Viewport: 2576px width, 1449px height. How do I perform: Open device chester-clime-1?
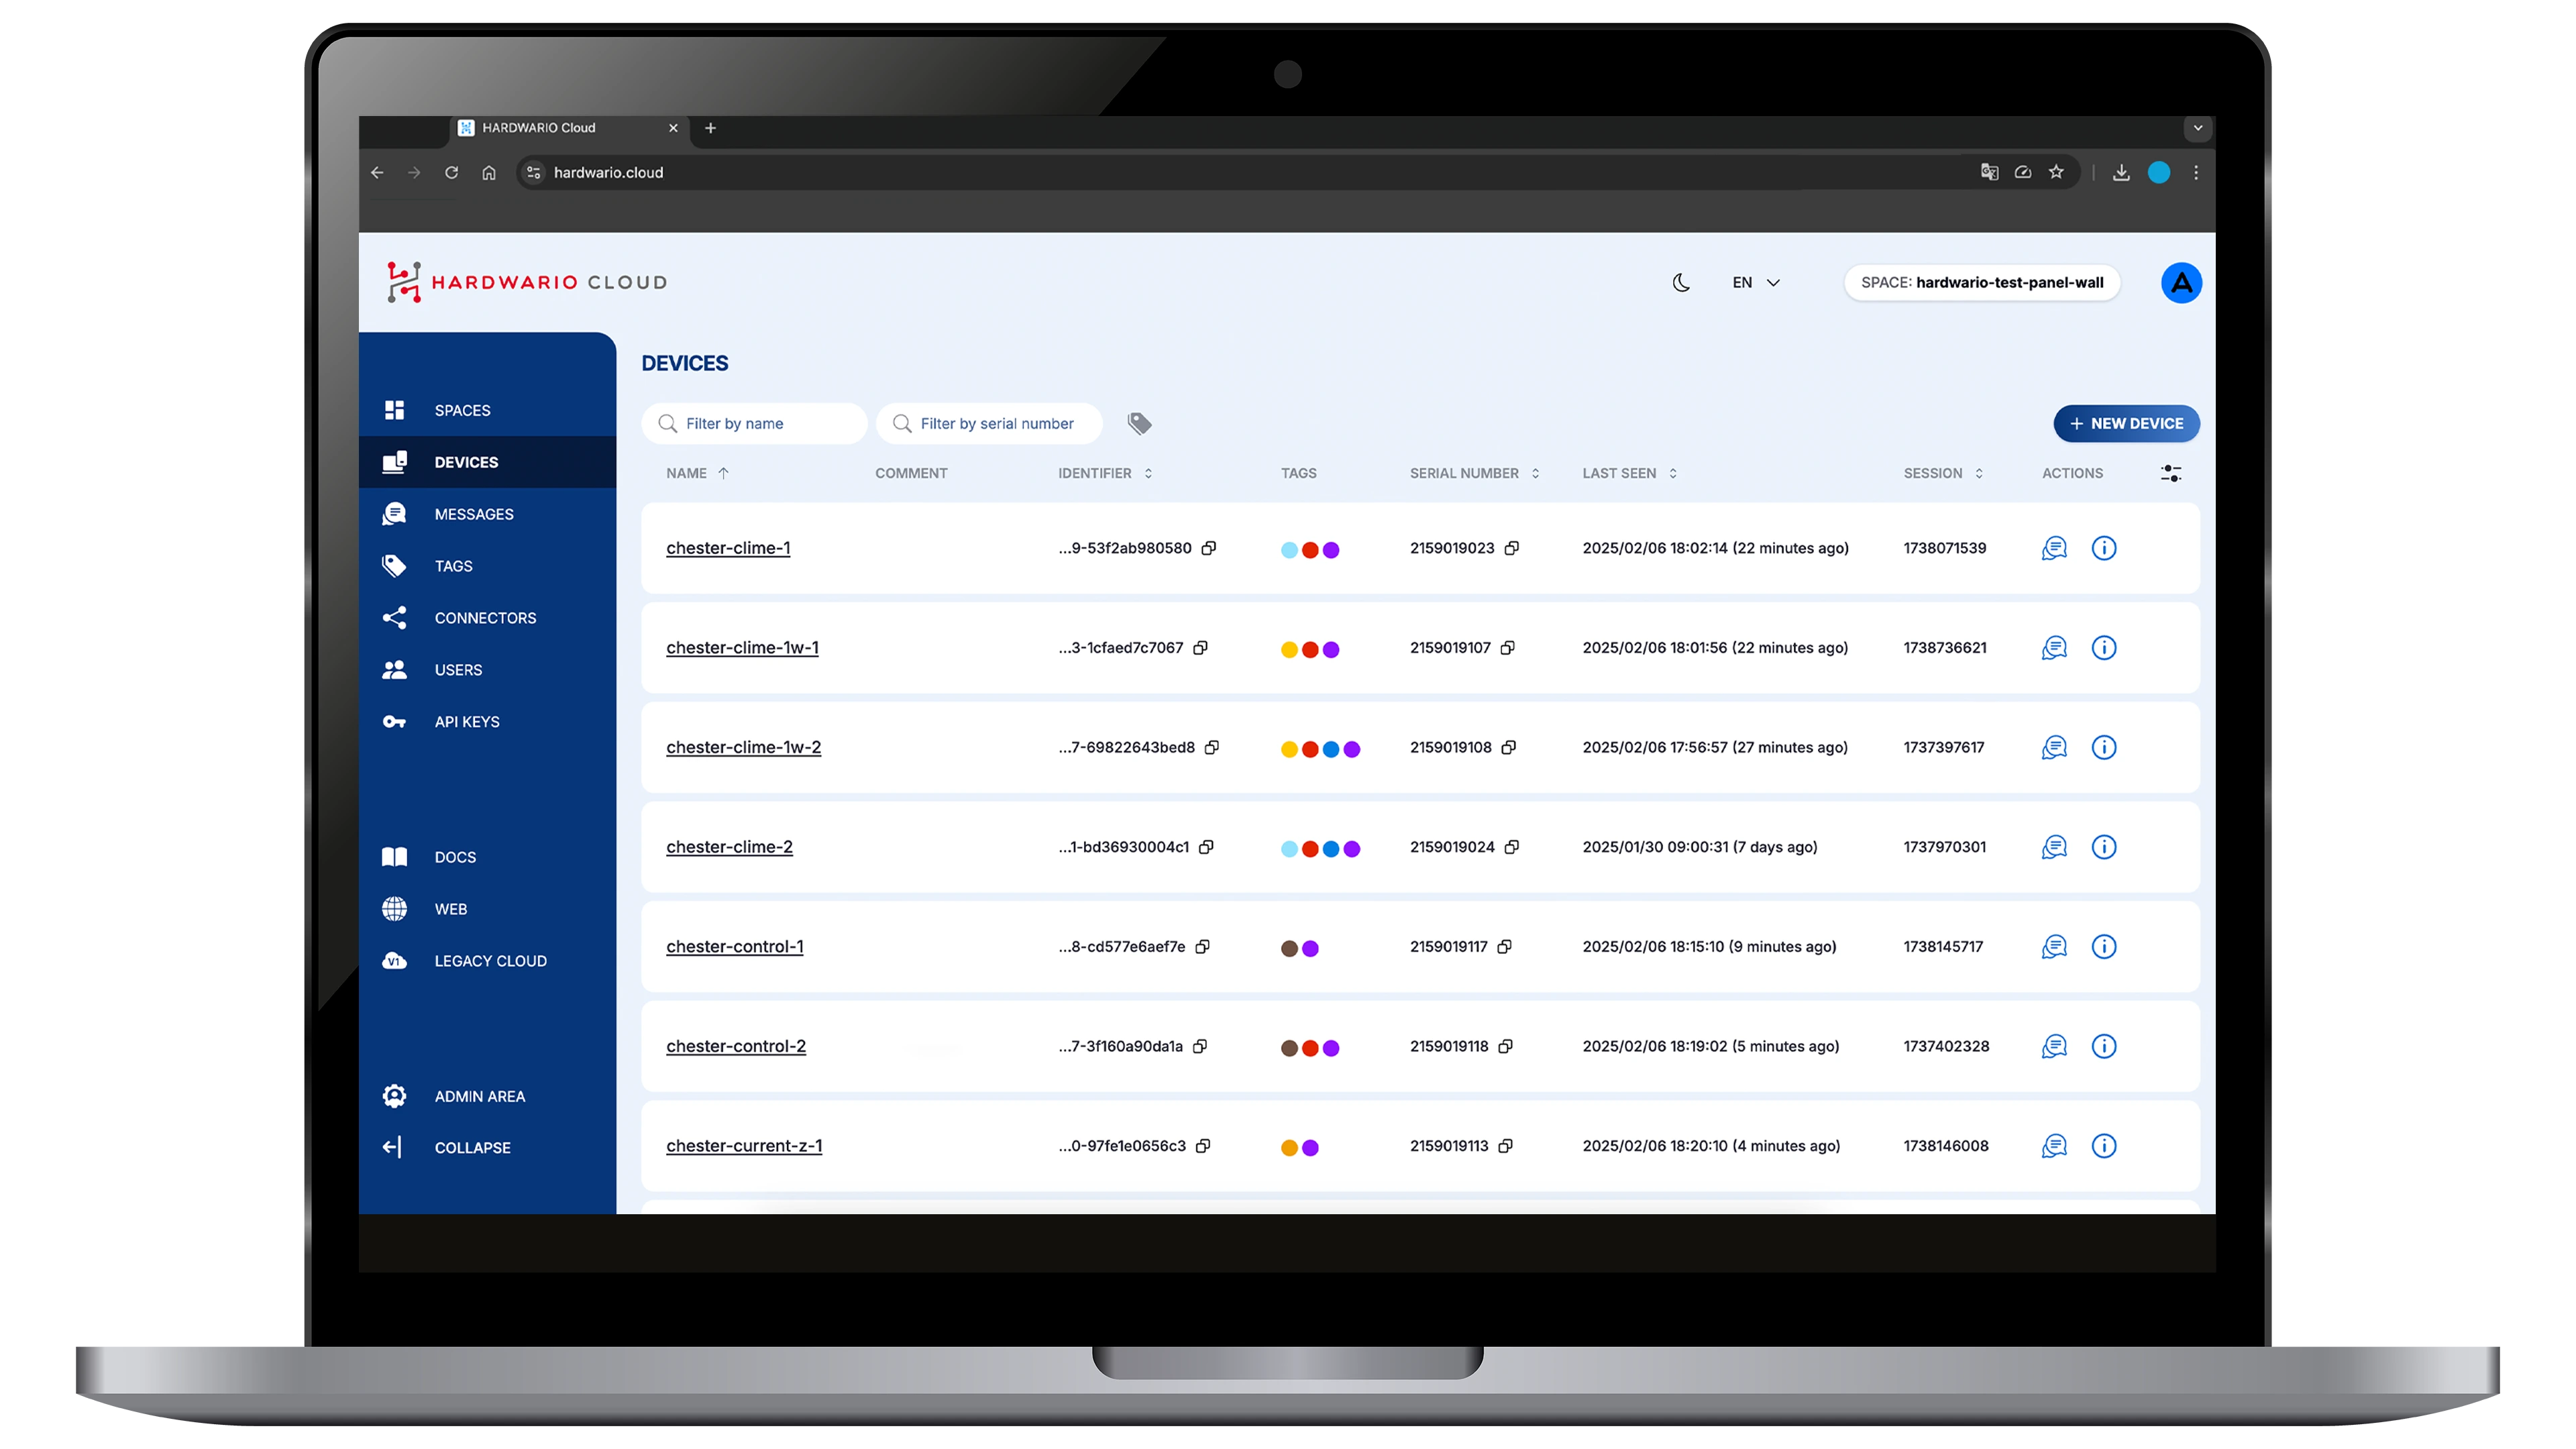tap(728, 548)
